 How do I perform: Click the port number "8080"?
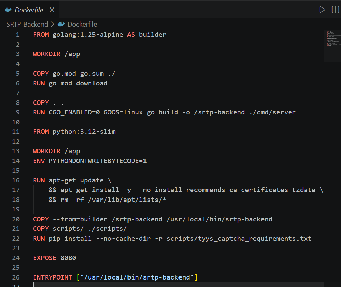click(x=68, y=258)
